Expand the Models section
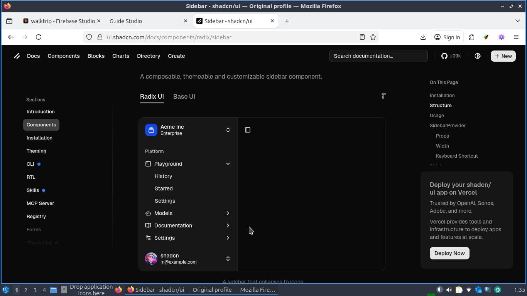 tap(188, 213)
